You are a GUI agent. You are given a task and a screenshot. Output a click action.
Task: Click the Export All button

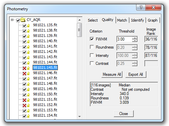pos(136,74)
